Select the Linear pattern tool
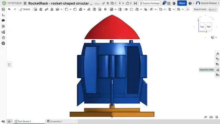 point(111,9)
